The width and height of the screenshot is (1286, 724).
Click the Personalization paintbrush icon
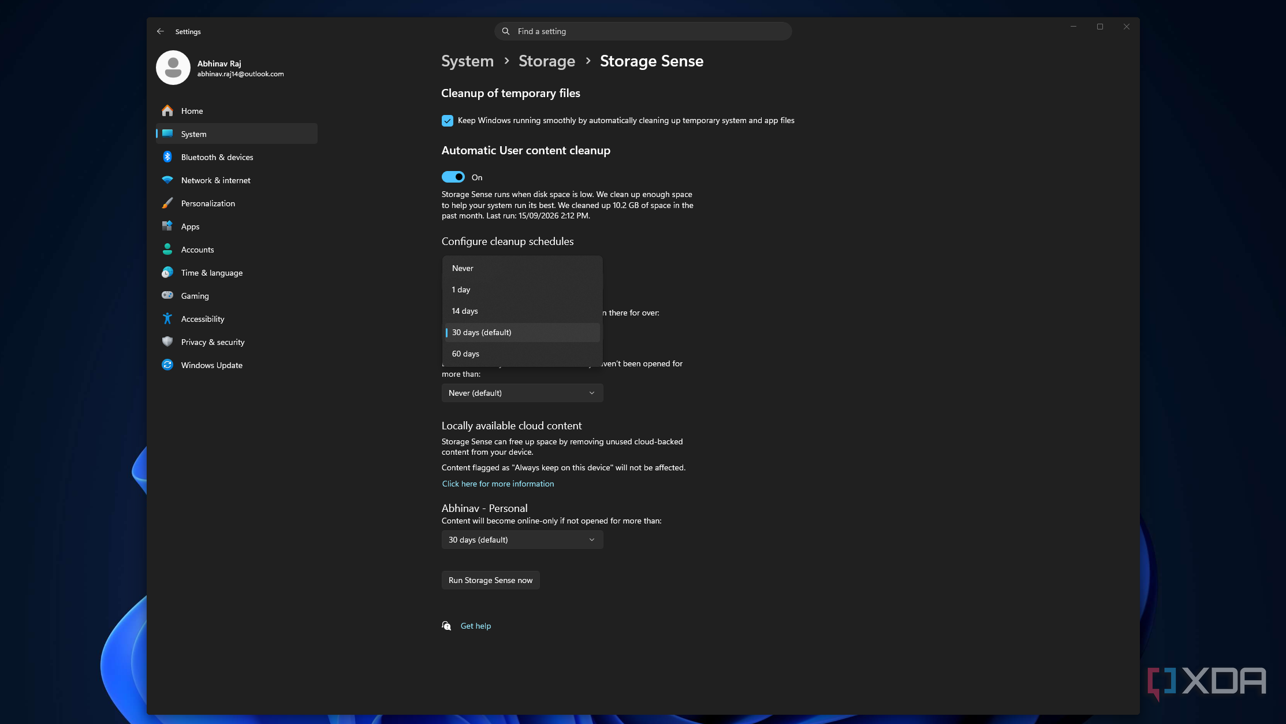(167, 203)
